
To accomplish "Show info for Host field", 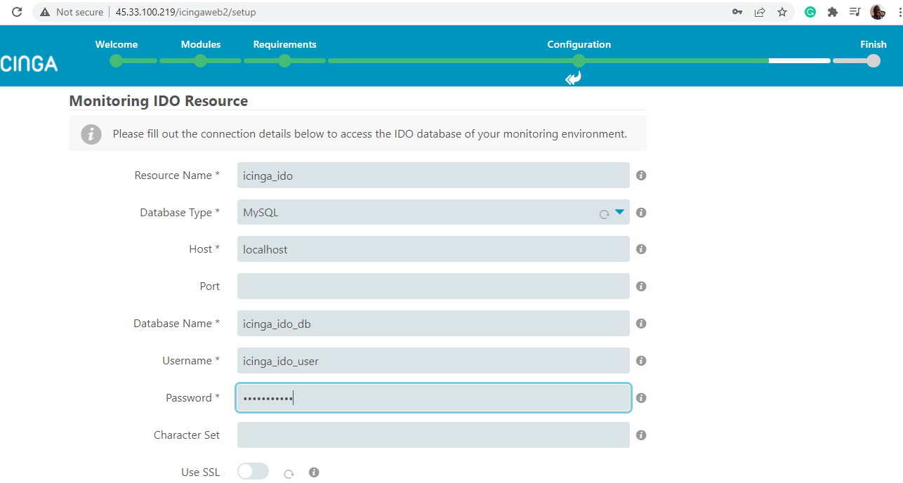I will click(x=641, y=249).
